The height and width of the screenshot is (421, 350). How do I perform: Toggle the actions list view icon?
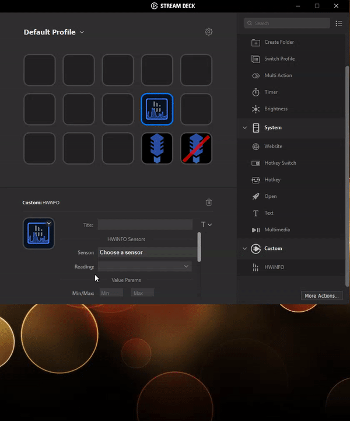click(x=339, y=23)
